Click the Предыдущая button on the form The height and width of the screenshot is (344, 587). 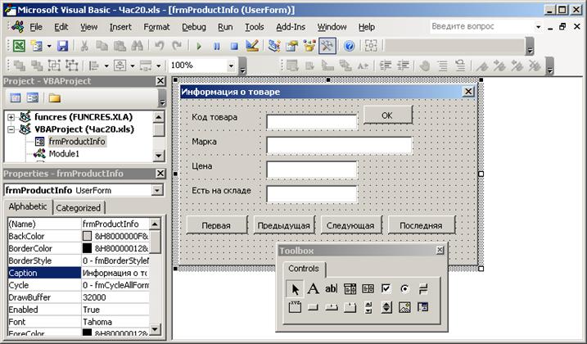[x=284, y=225]
